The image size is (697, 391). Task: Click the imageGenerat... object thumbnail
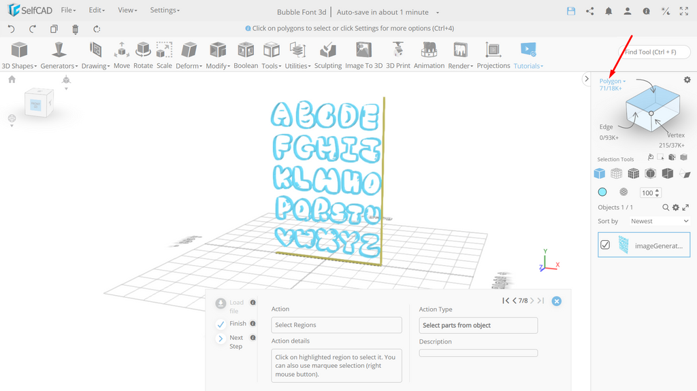623,245
